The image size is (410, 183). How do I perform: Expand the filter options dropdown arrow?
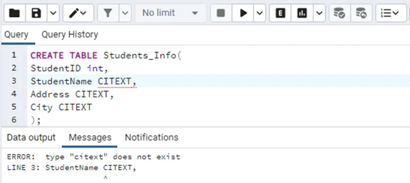[x=125, y=13]
